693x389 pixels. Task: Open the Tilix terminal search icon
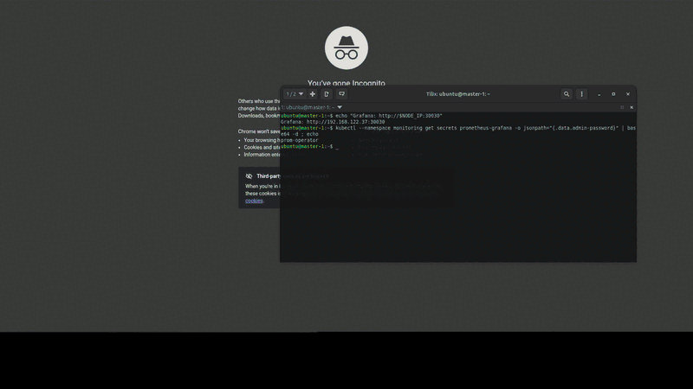click(567, 94)
